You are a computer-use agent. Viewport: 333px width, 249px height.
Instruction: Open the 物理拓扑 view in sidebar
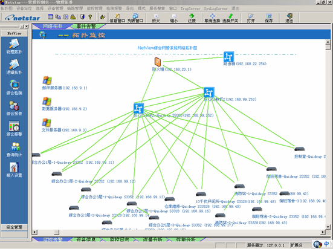14,47
